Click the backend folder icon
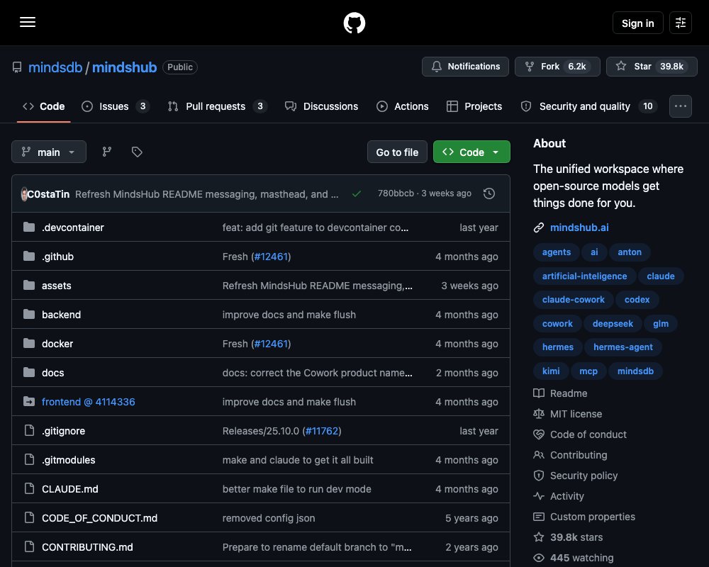This screenshot has width=709, height=567. coord(29,314)
